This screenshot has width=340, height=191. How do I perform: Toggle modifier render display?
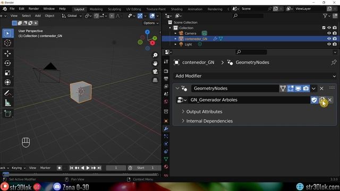(x=306, y=89)
